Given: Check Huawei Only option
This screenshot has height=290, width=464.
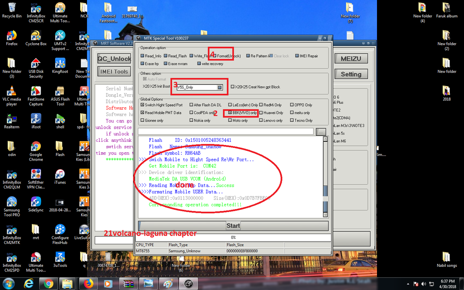Looking at the screenshot, I should (261, 113).
